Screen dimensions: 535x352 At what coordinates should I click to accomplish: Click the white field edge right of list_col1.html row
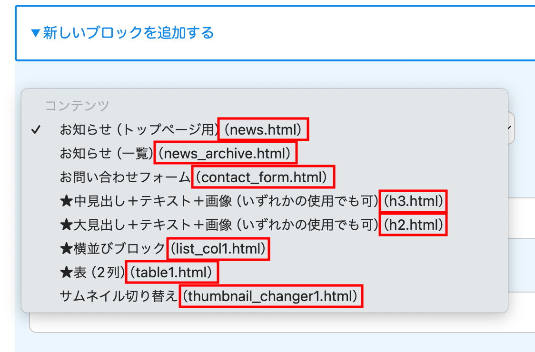click(521, 247)
